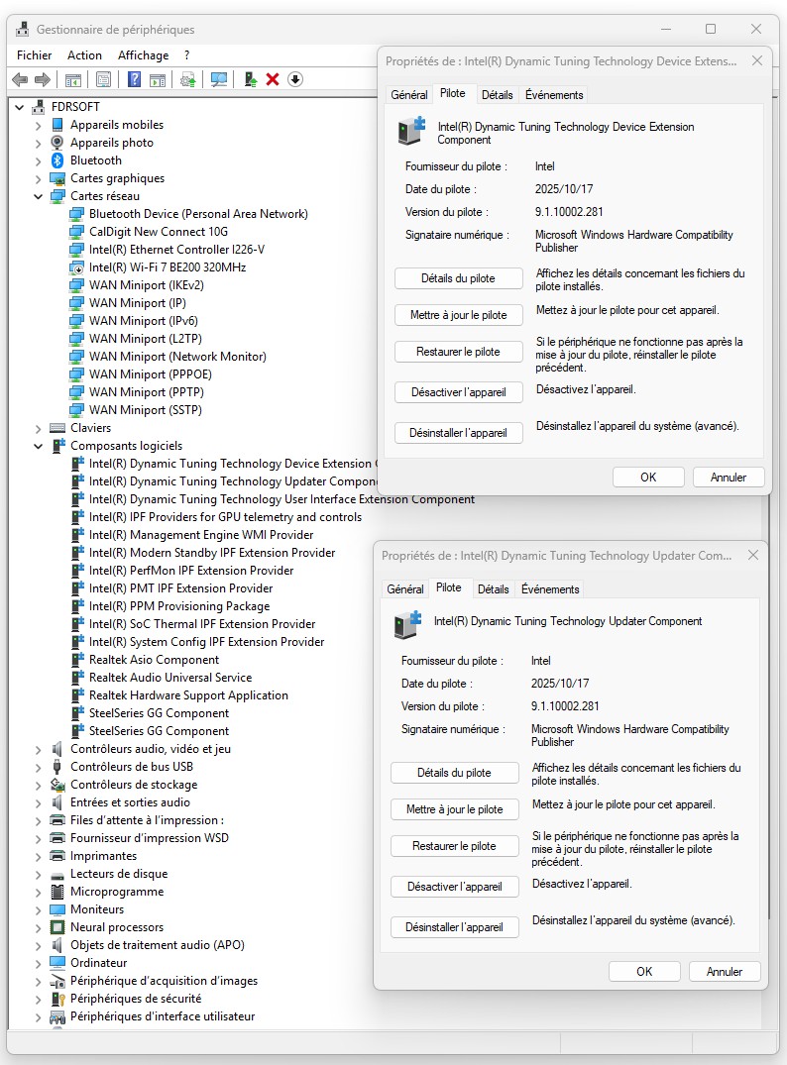The width and height of the screenshot is (787, 1065).
Task: Expand the Claviers category
Action: click(39, 428)
